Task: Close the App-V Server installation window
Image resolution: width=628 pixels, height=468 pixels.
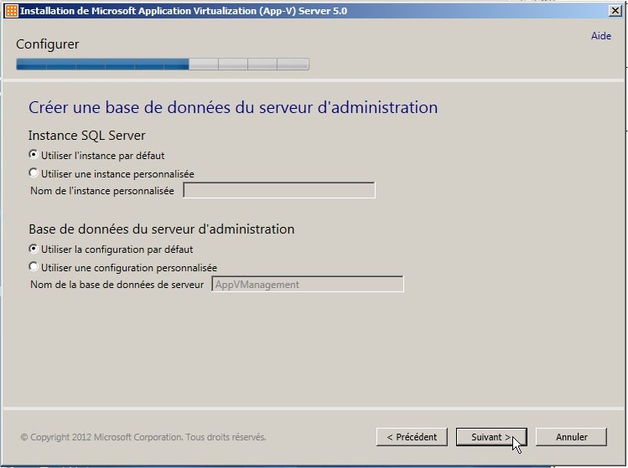Action: pyautogui.click(x=615, y=11)
